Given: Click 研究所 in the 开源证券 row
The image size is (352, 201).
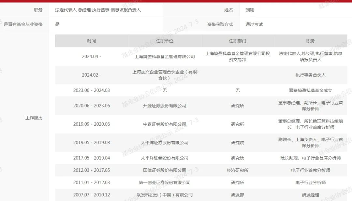Looking at the screenshot, I should pos(238,106).
